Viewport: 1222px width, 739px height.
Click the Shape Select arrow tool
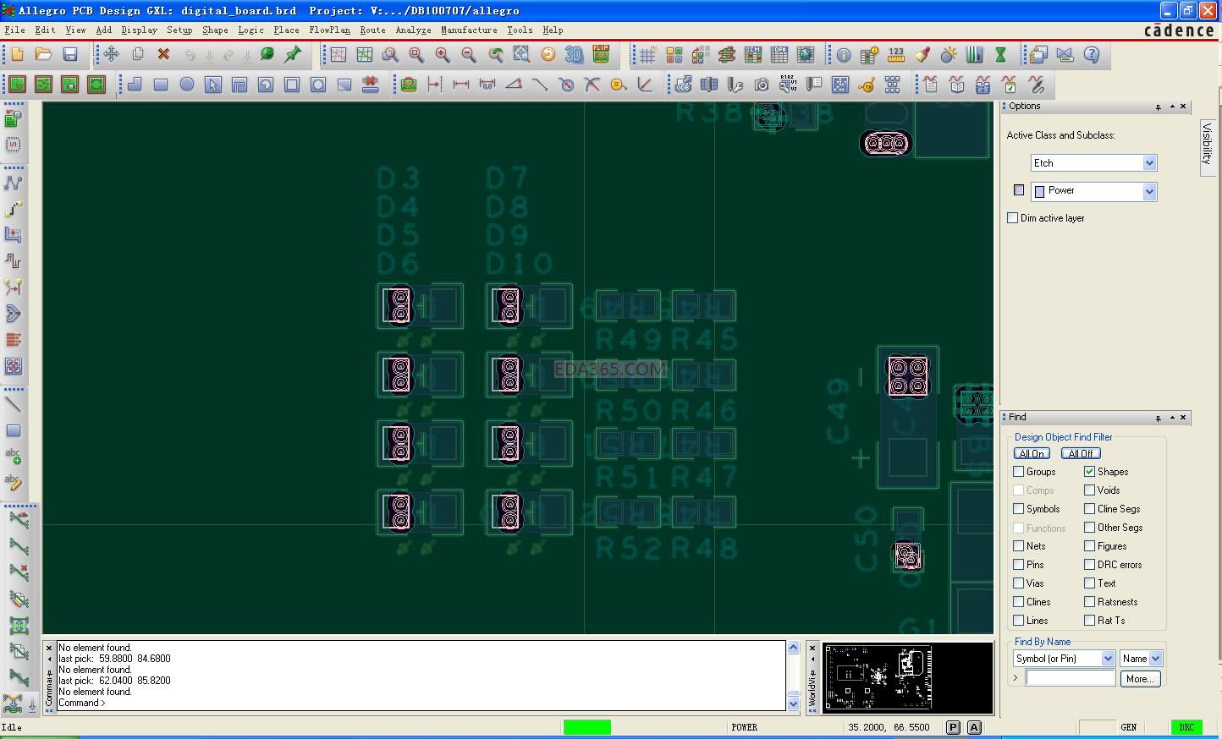(213, 85)
